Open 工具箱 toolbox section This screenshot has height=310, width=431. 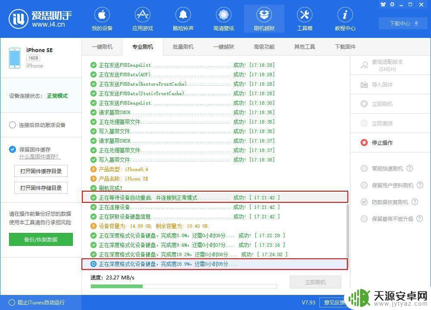[305, 19]
